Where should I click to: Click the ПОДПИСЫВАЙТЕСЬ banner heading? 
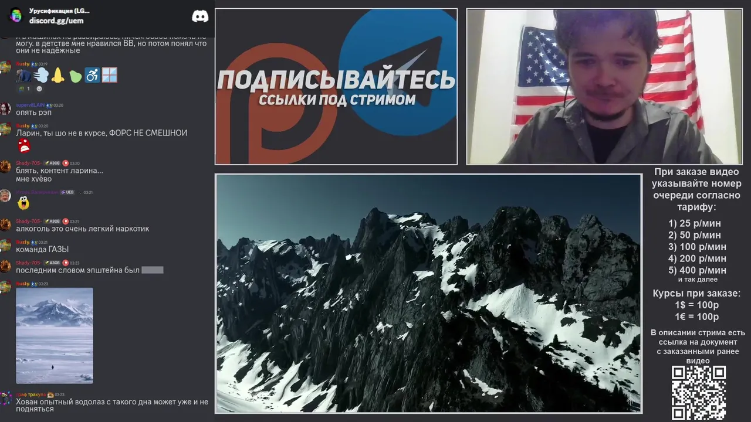pyautogui.click(x=336, y=80)
